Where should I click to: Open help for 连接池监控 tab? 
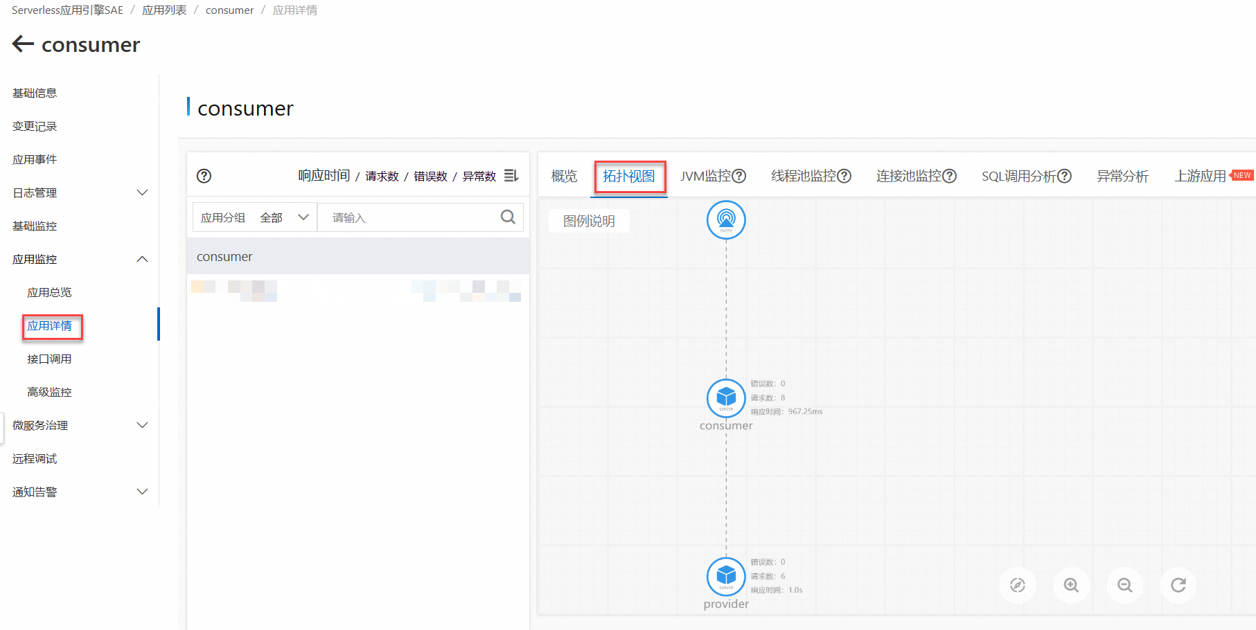(949, 176)
